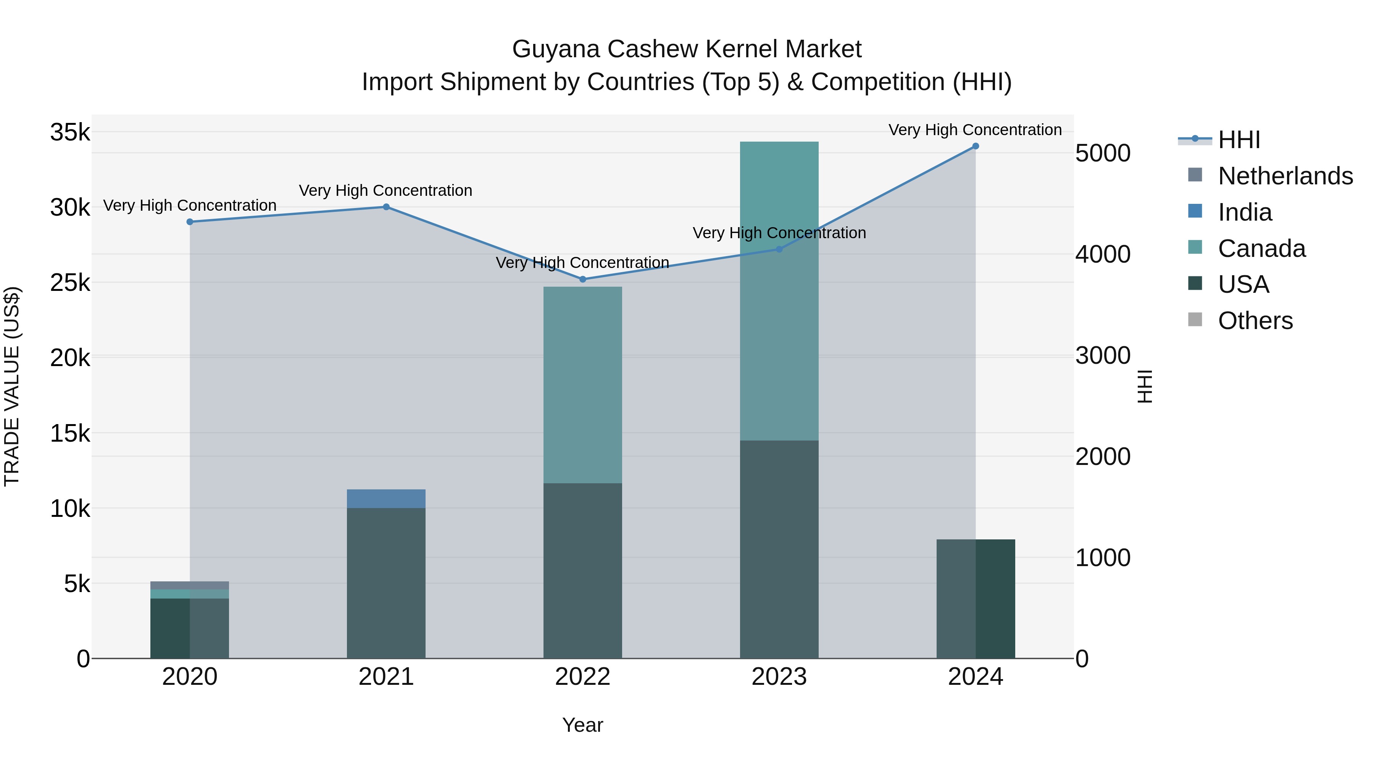Click the 2000 HHI axis tick label

tap(1103, 457)
